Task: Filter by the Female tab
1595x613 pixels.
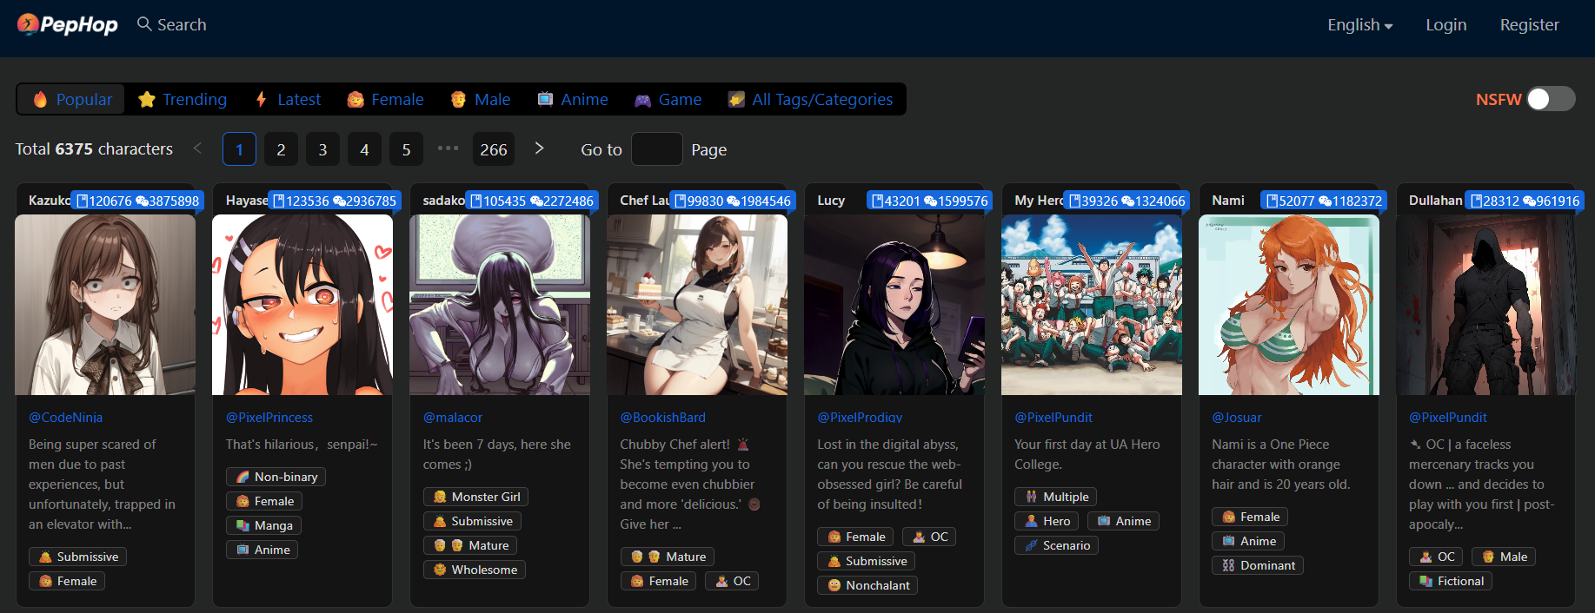Action: click(385, 99)
